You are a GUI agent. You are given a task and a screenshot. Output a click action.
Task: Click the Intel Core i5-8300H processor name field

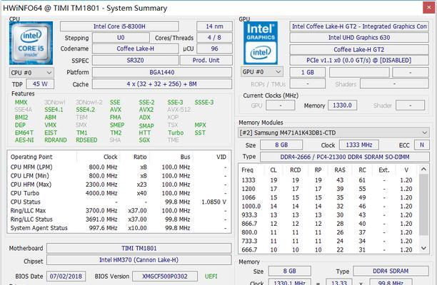click(x=119, y=26)
